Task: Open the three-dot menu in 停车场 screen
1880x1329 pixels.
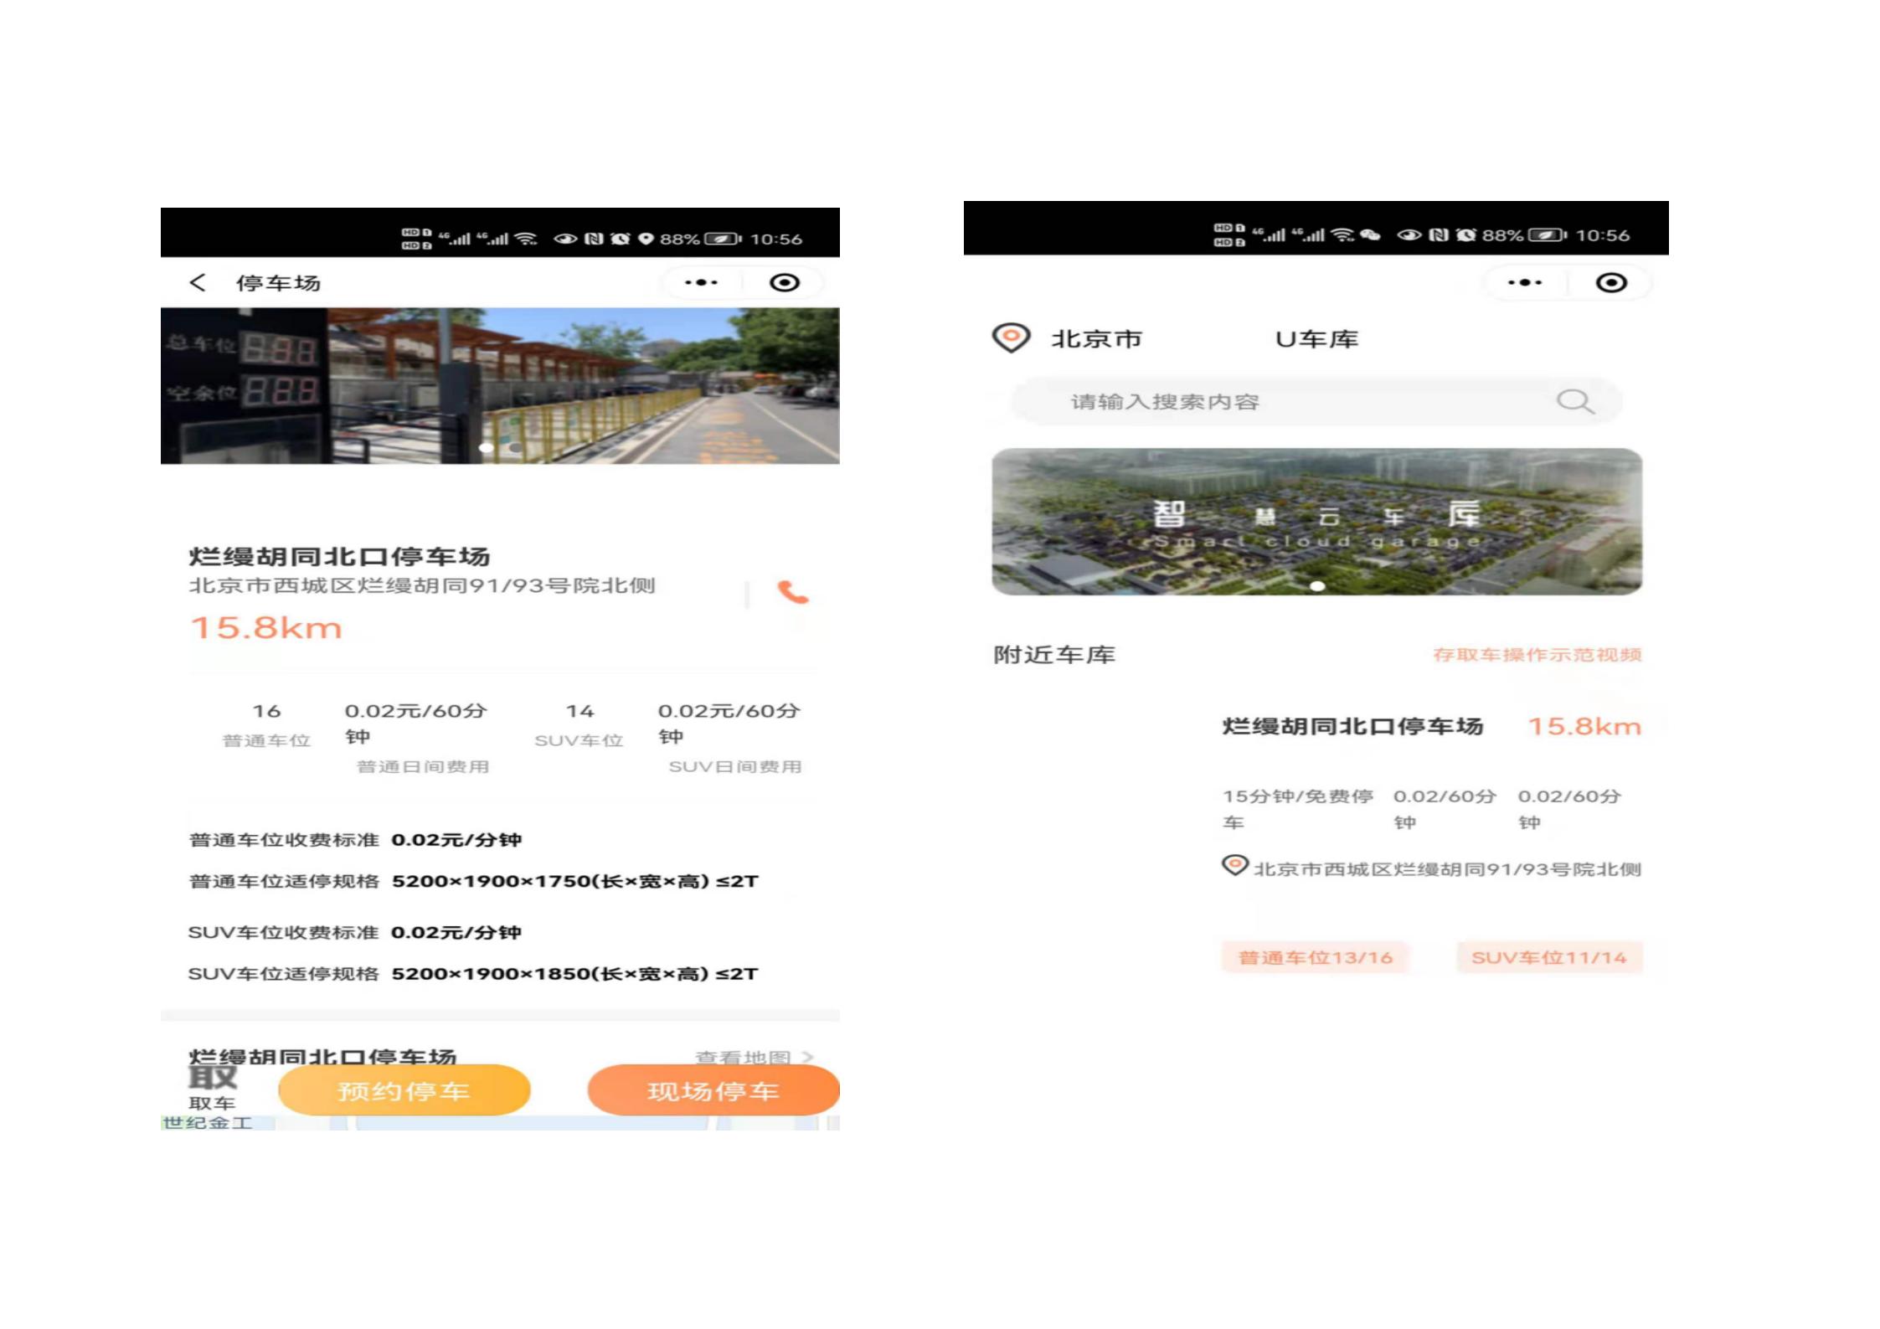Action: pyautogui.click(x=701, y=283)
